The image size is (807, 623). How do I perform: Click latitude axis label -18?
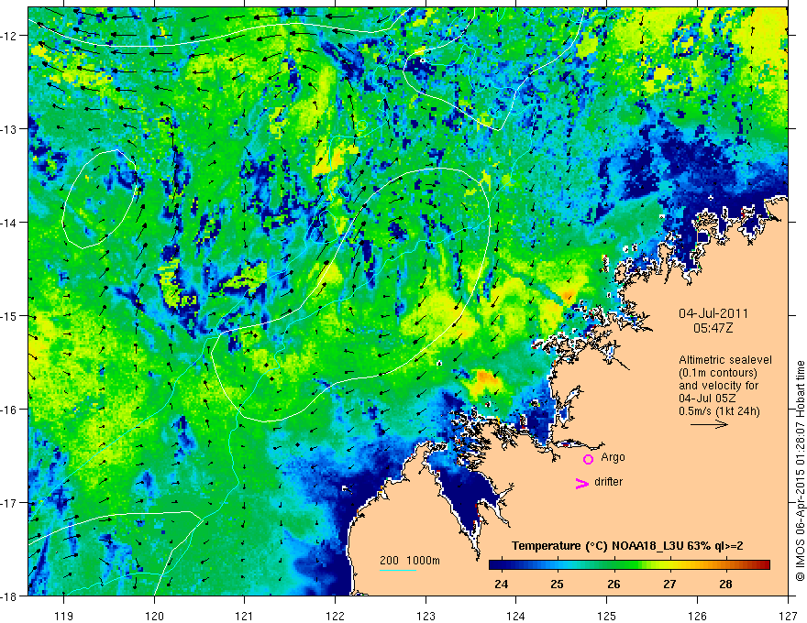9,596
